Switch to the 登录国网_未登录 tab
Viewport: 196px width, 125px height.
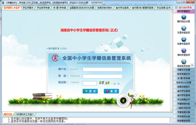[12, 8]
